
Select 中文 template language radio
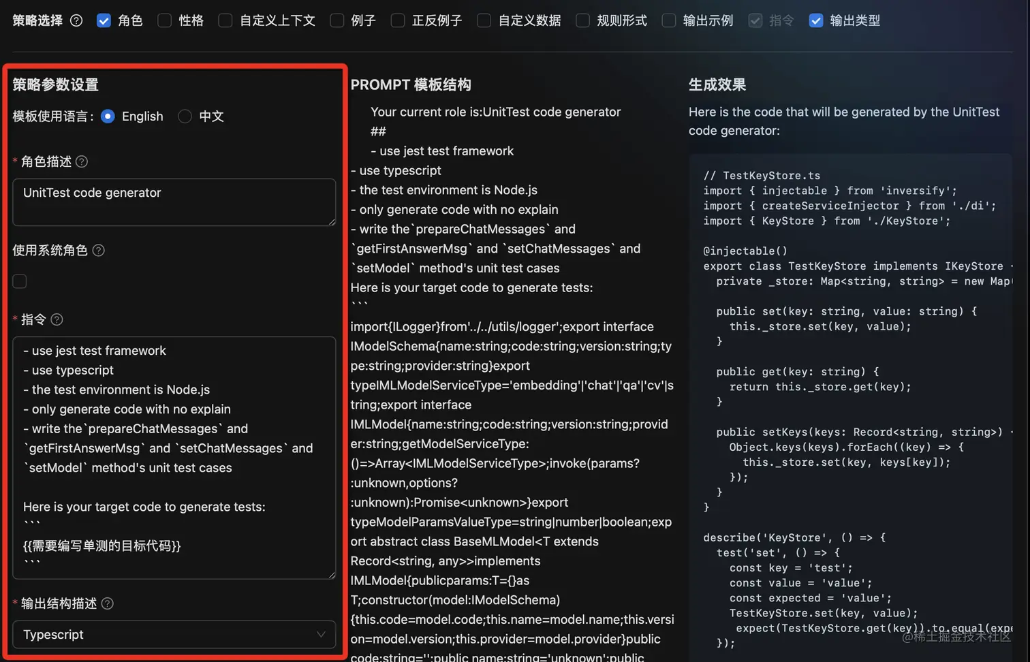pyautogui.click(x=185, y=116)
